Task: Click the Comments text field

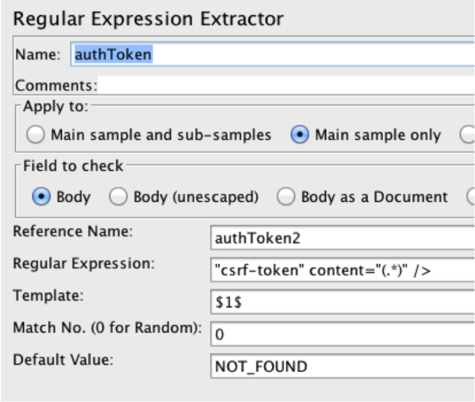Action: pos(285,85)
